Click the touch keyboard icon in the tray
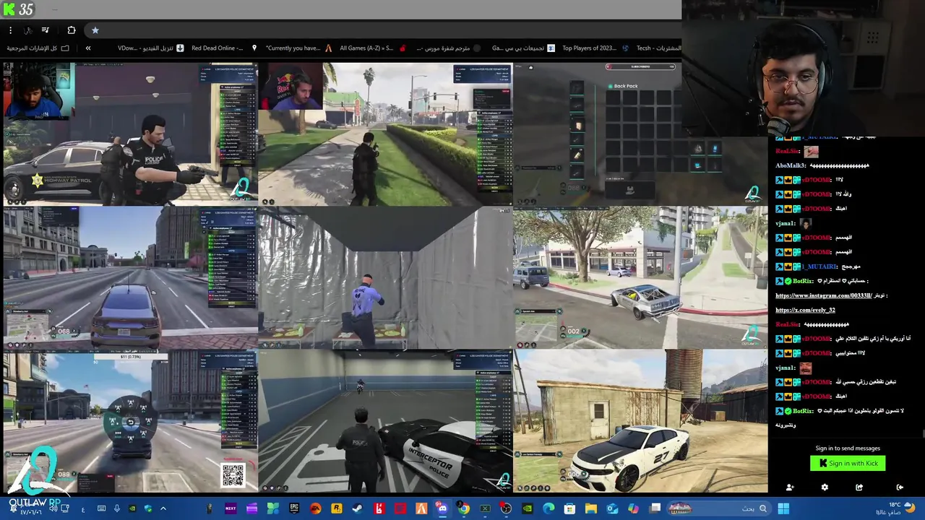Viewport: 925px width, 520px height. click(101, 508)
